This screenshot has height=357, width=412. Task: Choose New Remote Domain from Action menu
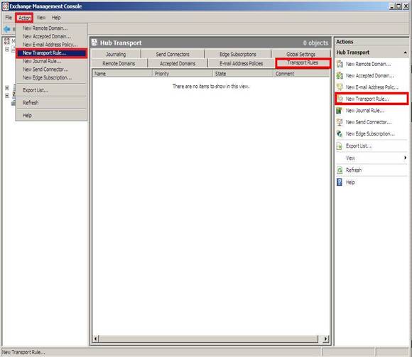pyautogui.click(x=51, y=28)
